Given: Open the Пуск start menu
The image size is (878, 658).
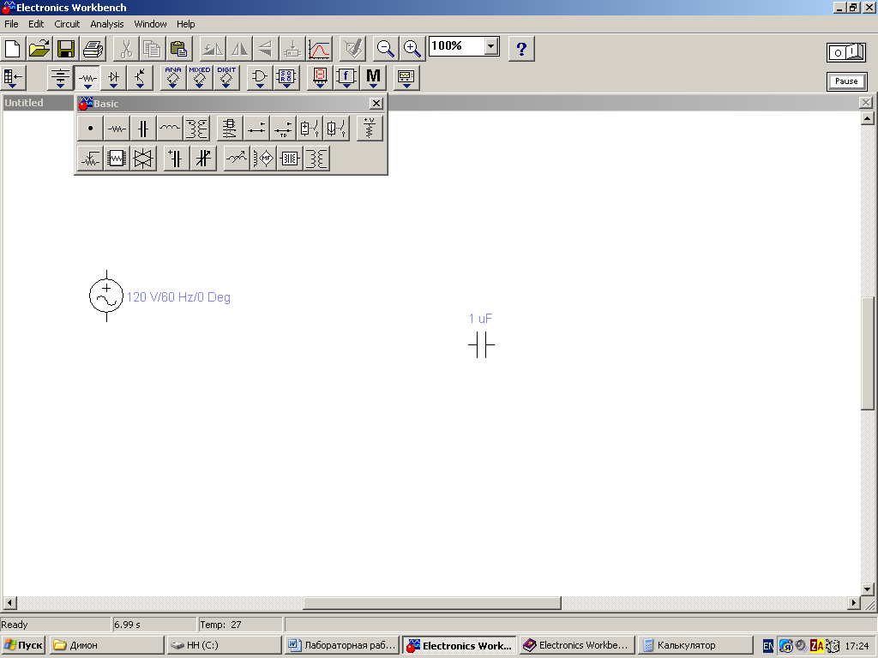Looking at the screenshot, I should coord(24,645).
